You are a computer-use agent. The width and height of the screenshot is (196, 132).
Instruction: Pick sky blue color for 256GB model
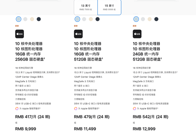pyautogui.click(x=19, y=19)
